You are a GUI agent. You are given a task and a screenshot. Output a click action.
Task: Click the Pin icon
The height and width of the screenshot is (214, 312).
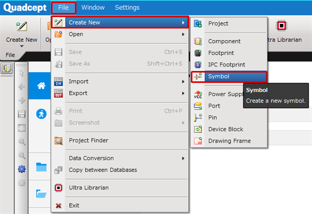198,118
